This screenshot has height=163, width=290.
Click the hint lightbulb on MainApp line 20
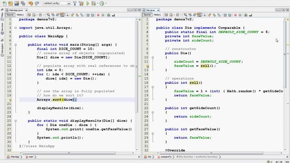[x=10, y=100]
